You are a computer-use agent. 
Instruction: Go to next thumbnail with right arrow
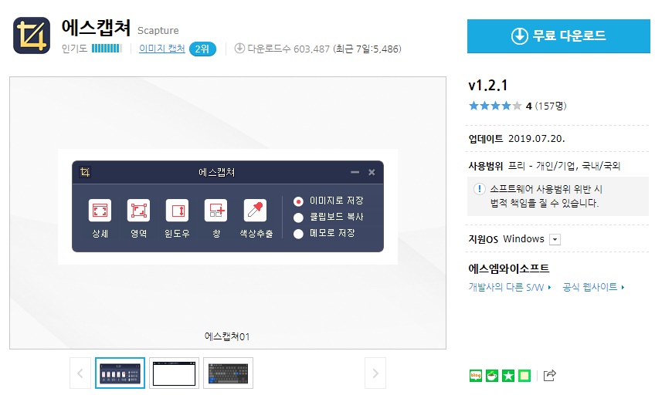tap(375, 373)
